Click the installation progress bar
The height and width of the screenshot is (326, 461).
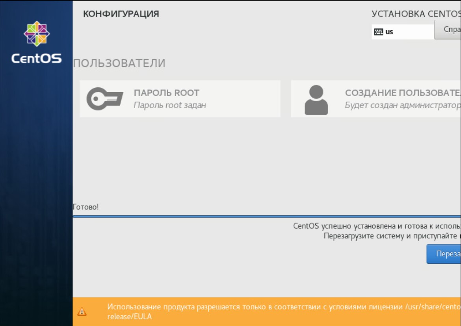[x=267, y=217]
